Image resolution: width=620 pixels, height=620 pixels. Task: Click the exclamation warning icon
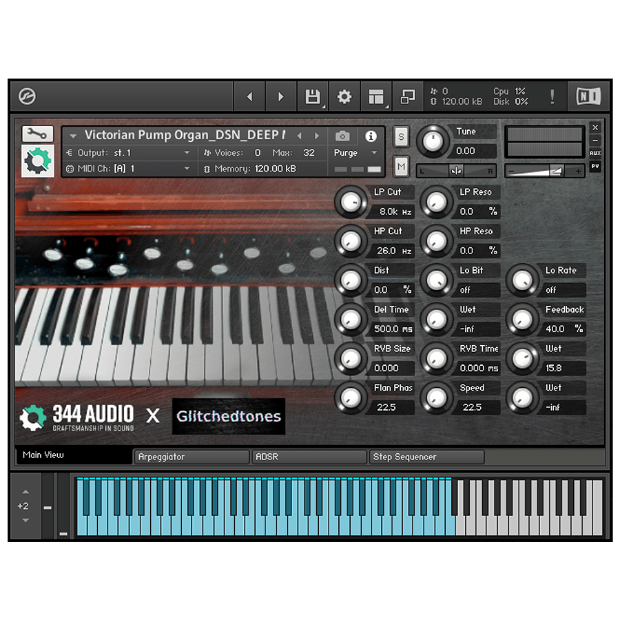click(x=552, y=96)
